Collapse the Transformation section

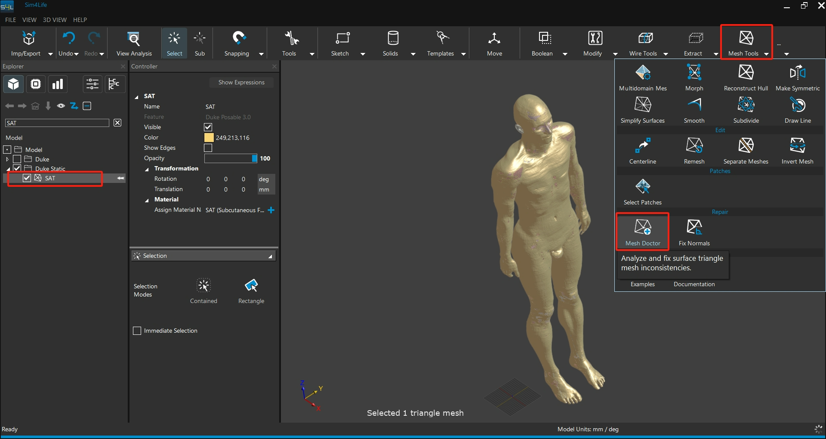tap(147, 169)
